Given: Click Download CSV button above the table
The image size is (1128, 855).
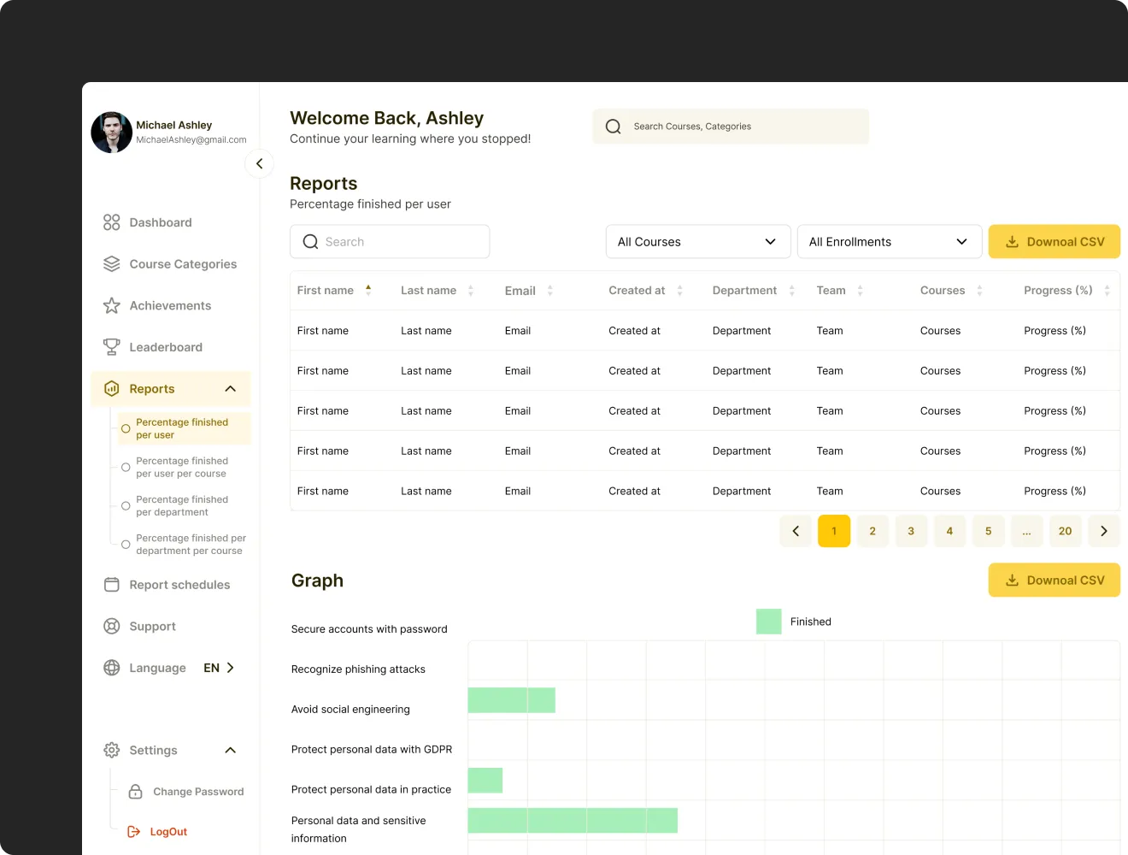Looking at the screenshot, I should click(1054, 242).
